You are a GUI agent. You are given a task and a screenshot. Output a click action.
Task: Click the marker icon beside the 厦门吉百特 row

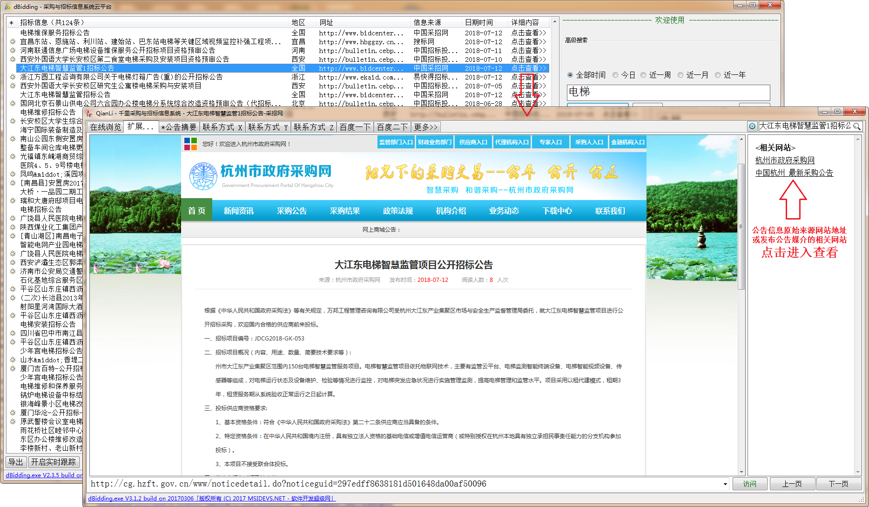pos(13,369)
